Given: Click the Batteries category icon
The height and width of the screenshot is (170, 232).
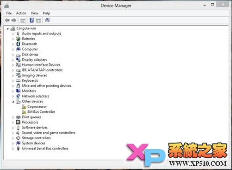Looking at the screenshot, I should tap(18, 39).
